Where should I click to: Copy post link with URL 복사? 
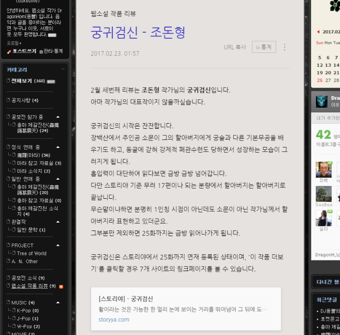point(235,47)
